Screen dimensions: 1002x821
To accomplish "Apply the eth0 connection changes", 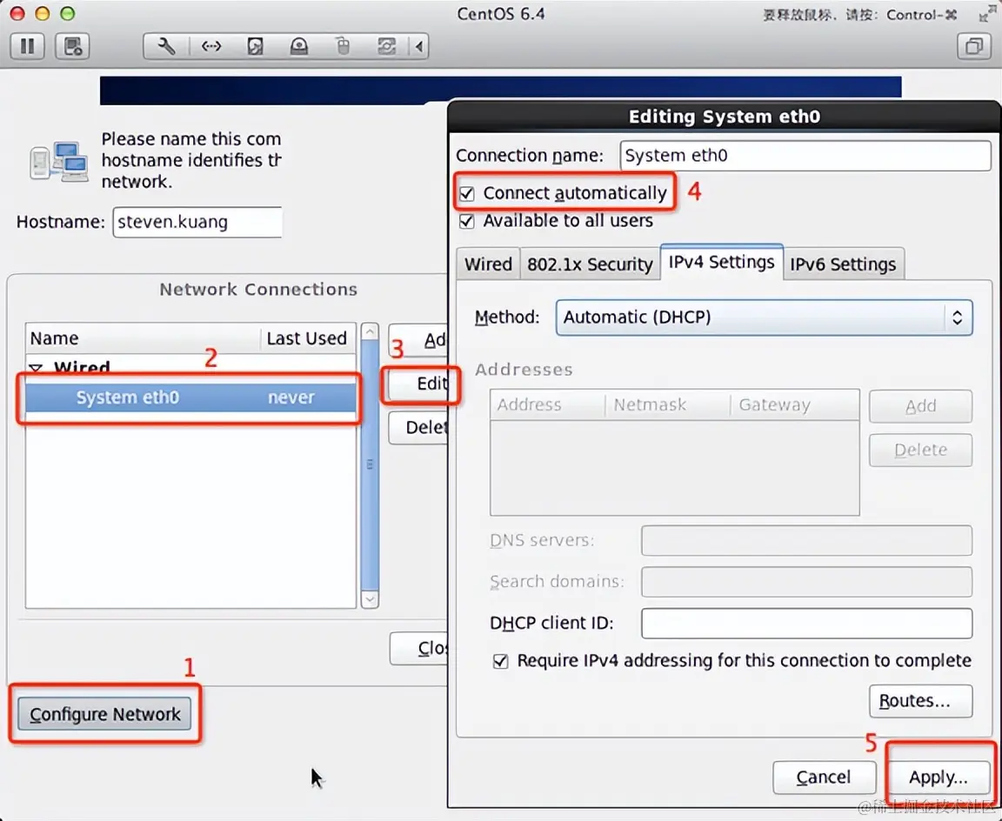I will 939,777.
